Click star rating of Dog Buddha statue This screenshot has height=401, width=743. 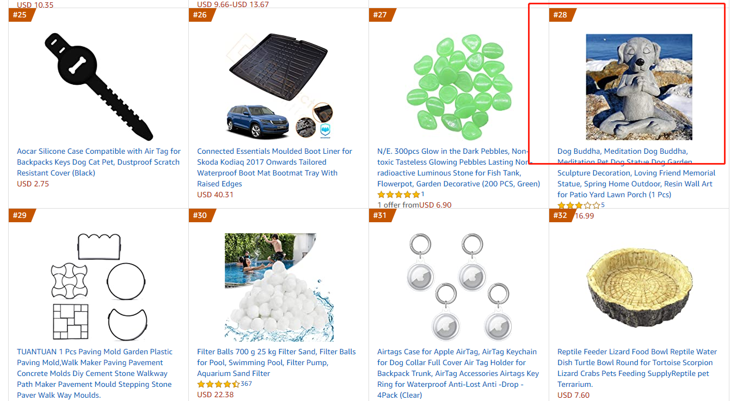578,205
